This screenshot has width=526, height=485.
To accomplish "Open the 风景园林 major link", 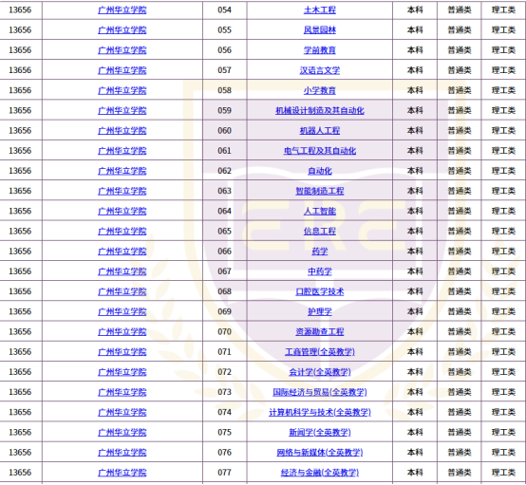I will [319, 30].
